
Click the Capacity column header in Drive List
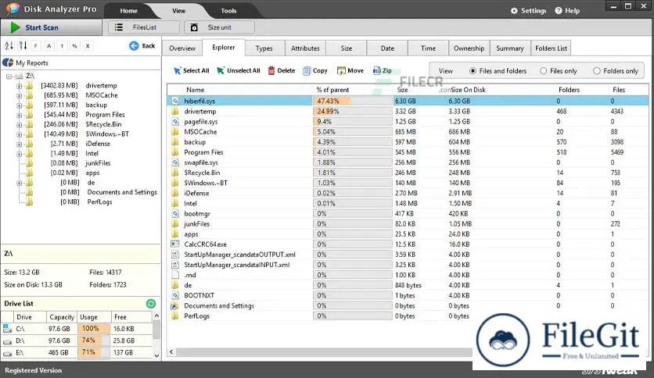[62, 317]
